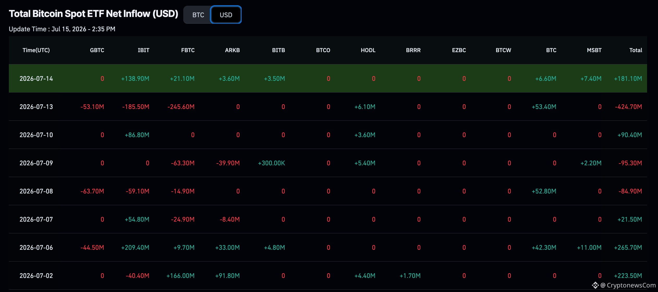Screen dimensions: 658x292
Task: Click the IBIT column header
Action: pos(144,50)
